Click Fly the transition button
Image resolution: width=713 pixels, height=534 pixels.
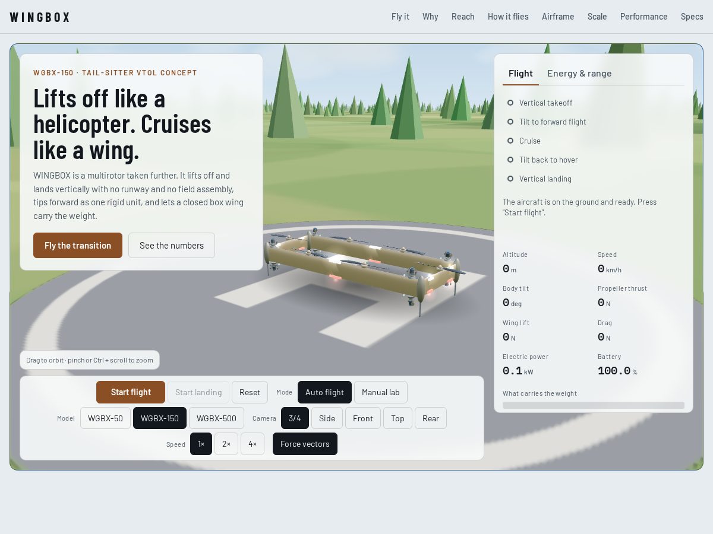click(78, 245)
